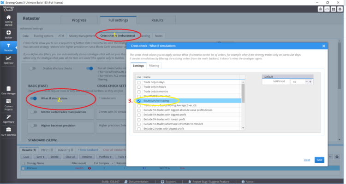Open the code editor icon in top toolbar
This screenshot has height=184, width=346.
click(x=327, y=9)
